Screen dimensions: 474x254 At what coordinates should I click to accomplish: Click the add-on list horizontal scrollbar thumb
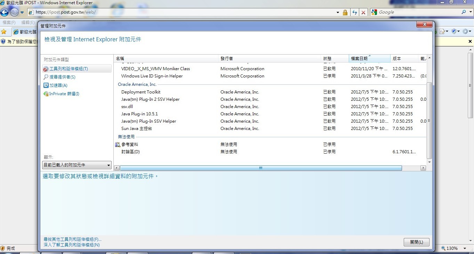click(261, 168)
